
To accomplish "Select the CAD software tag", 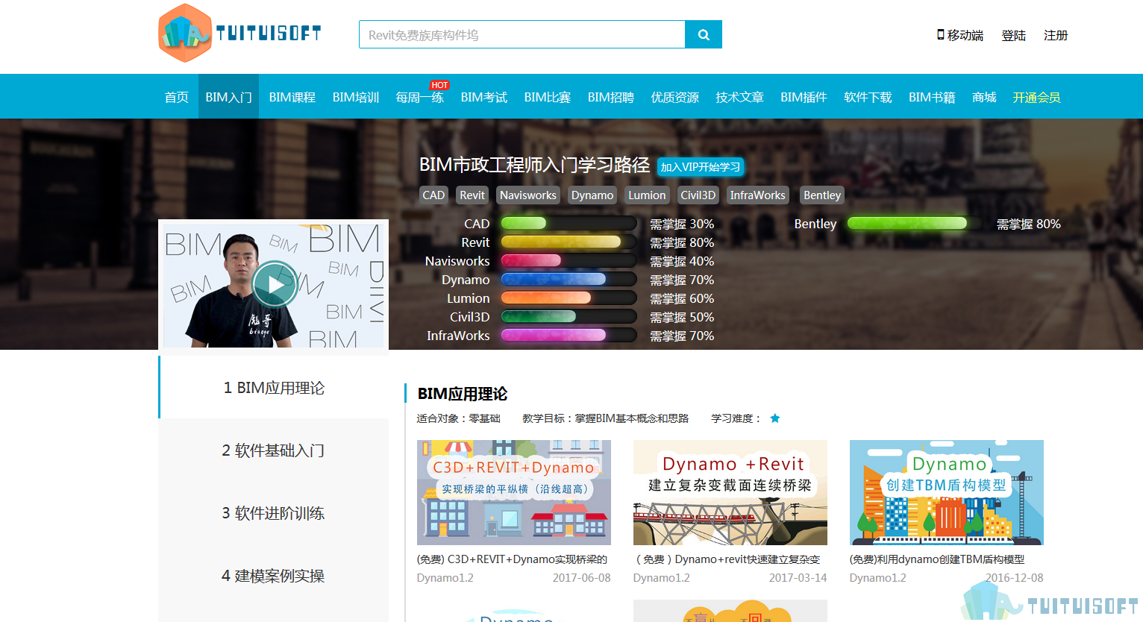I will 433,195.
